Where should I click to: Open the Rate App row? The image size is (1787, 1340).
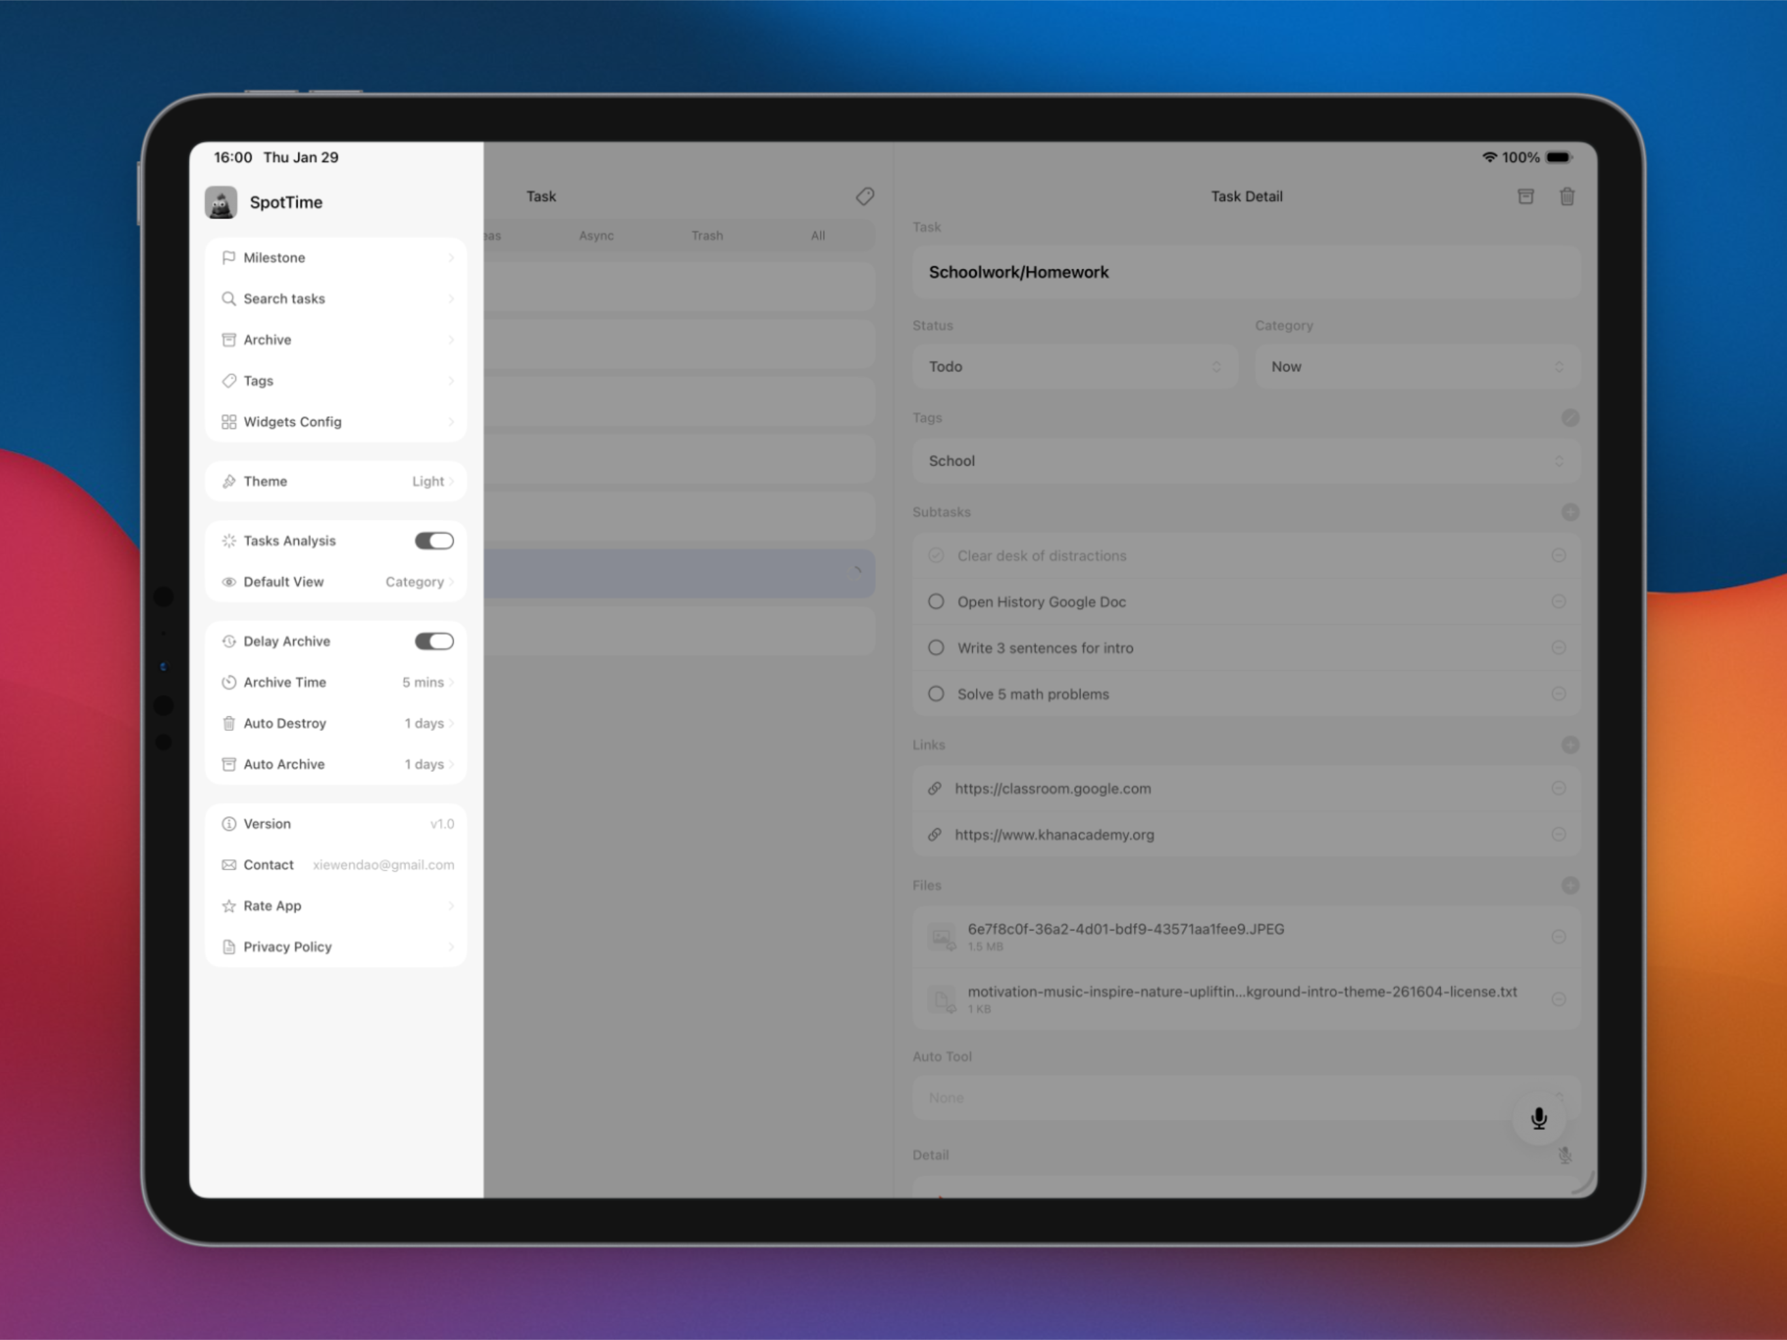336,906
